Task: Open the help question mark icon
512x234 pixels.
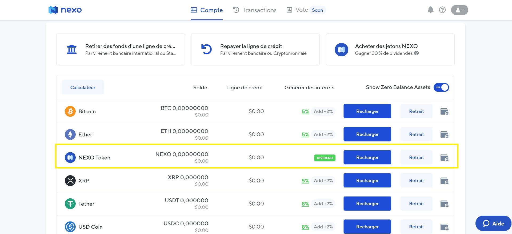Action: pyautogui.click(x=442, y=10)
